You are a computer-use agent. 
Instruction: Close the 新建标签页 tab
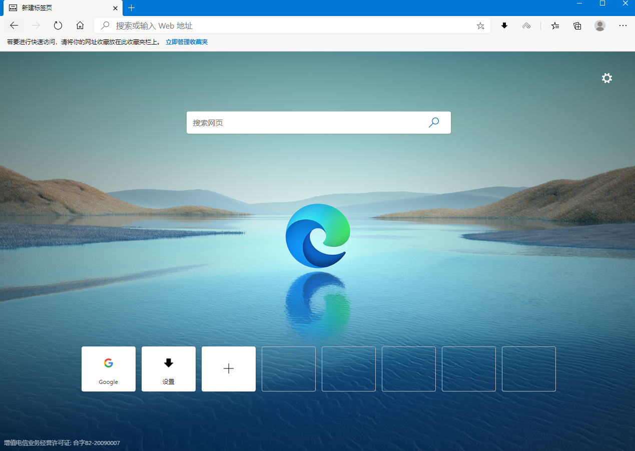(x=115, y=8)
